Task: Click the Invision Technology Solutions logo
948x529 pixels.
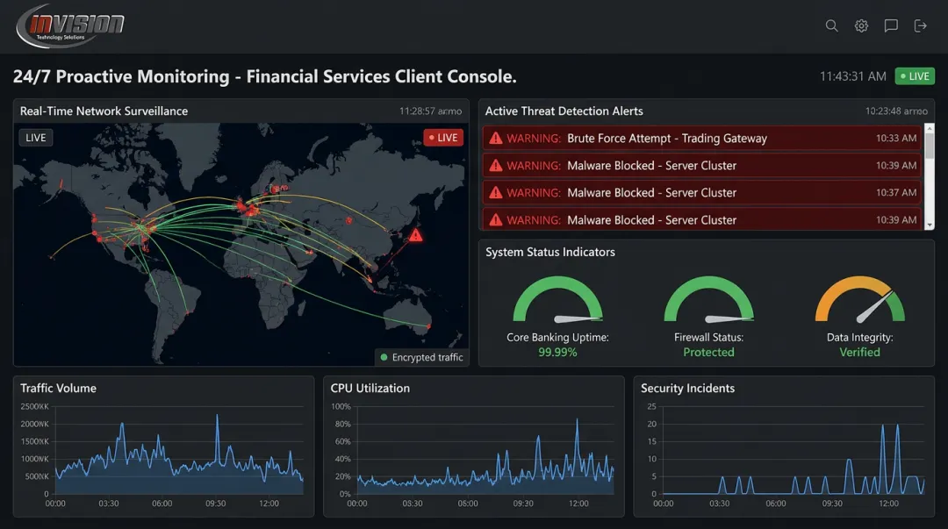Action: 71,26
